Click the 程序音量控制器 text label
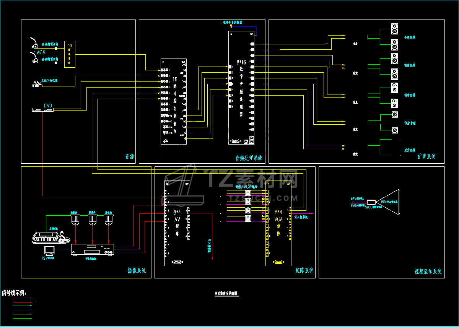Viewport: 459px width, 327px height. [233, 22]
